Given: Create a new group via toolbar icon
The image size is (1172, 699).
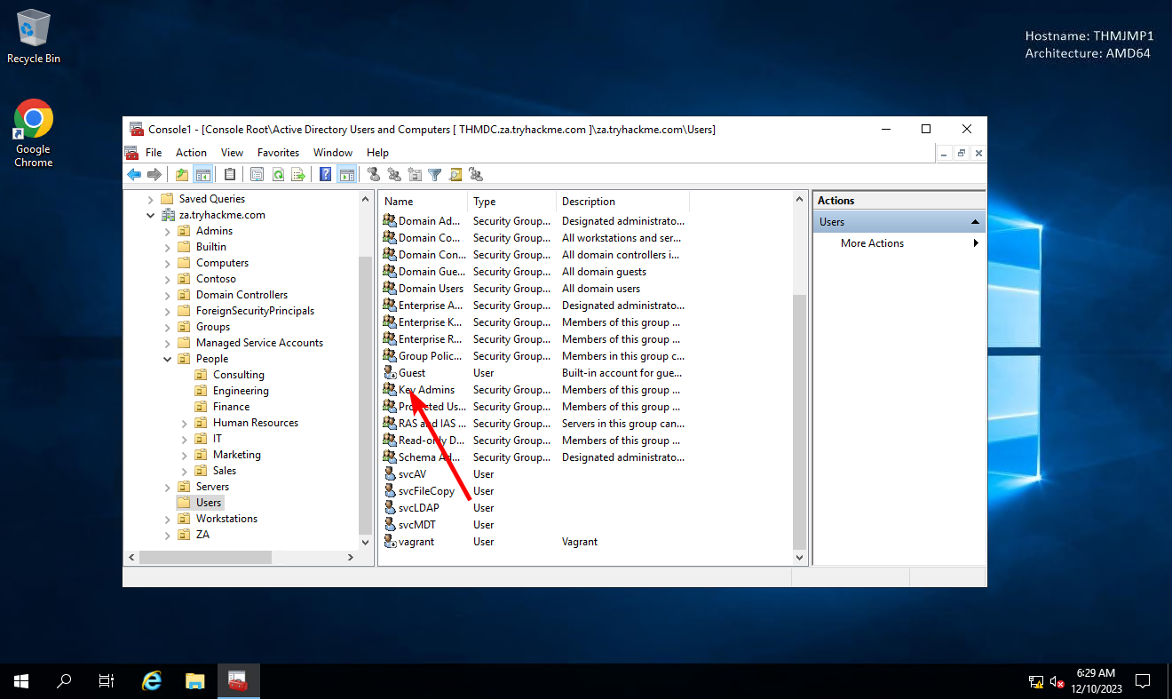Looking at the screenshot, I should 394,175.
